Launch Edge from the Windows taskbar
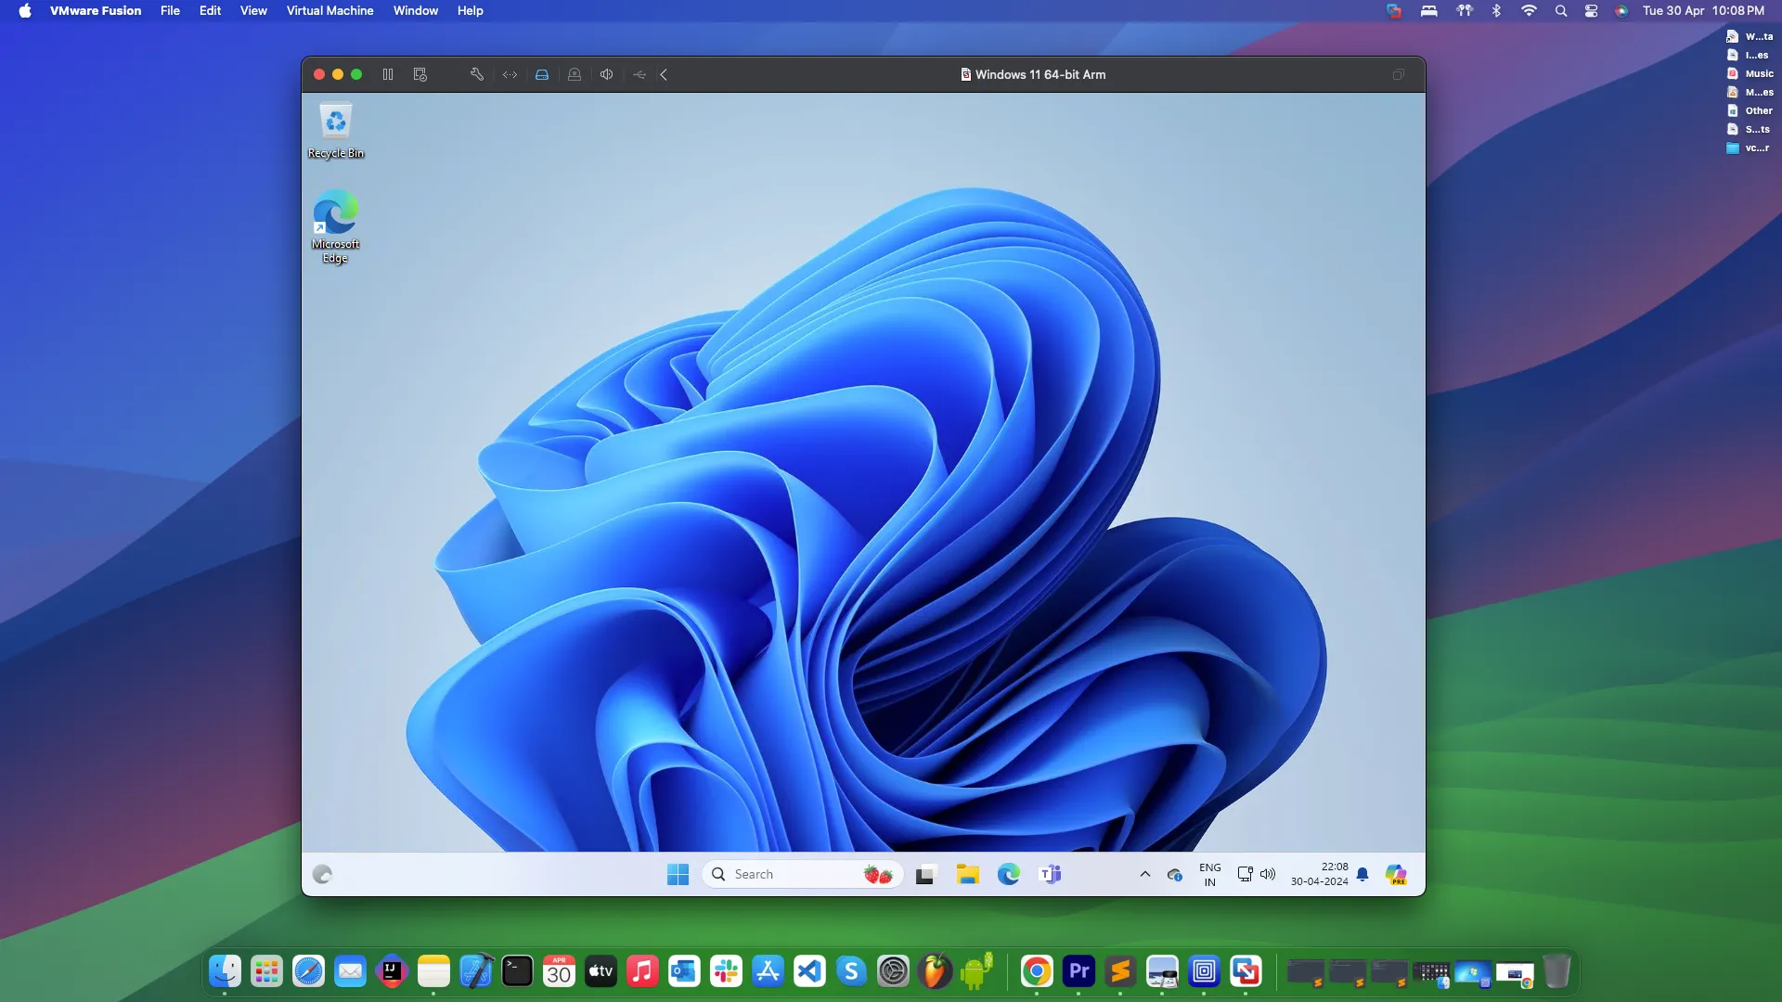The image size is (1782, 1002). [x=1009, y=874]
